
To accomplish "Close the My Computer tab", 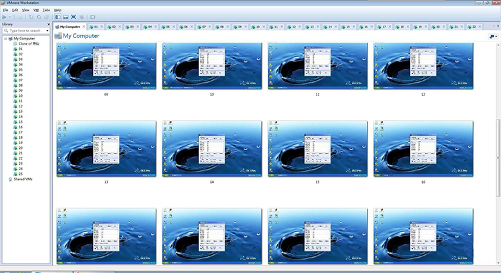I will tap(83, 27).
